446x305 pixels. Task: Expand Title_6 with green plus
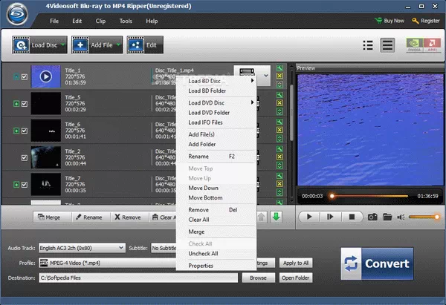[16, 131]
